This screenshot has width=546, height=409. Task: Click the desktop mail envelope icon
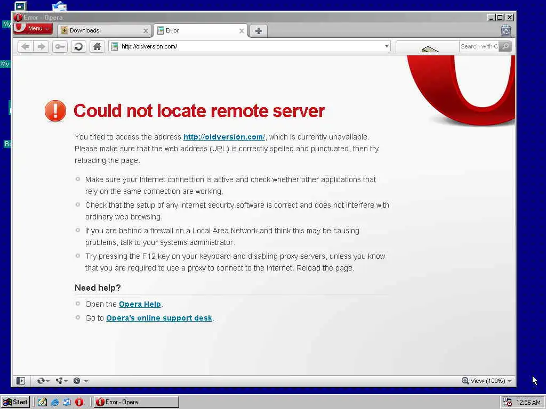(x=60, y=6)
